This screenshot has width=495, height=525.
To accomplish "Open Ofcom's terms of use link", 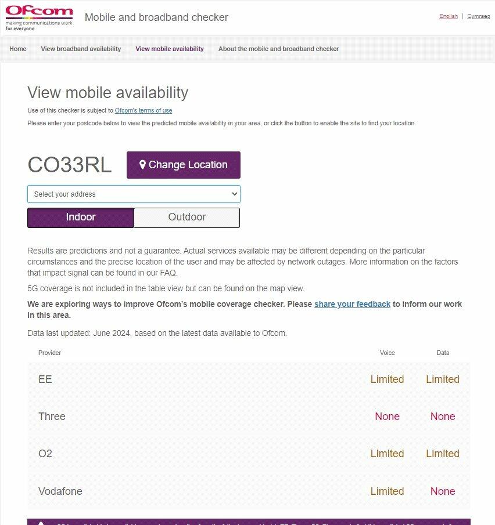I will (x=144, y=110).
